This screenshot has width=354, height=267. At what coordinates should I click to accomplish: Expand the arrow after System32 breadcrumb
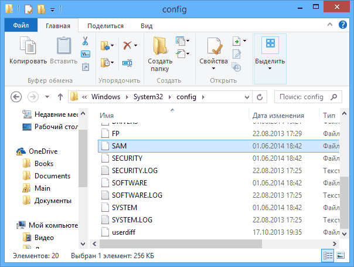point(170,97)
